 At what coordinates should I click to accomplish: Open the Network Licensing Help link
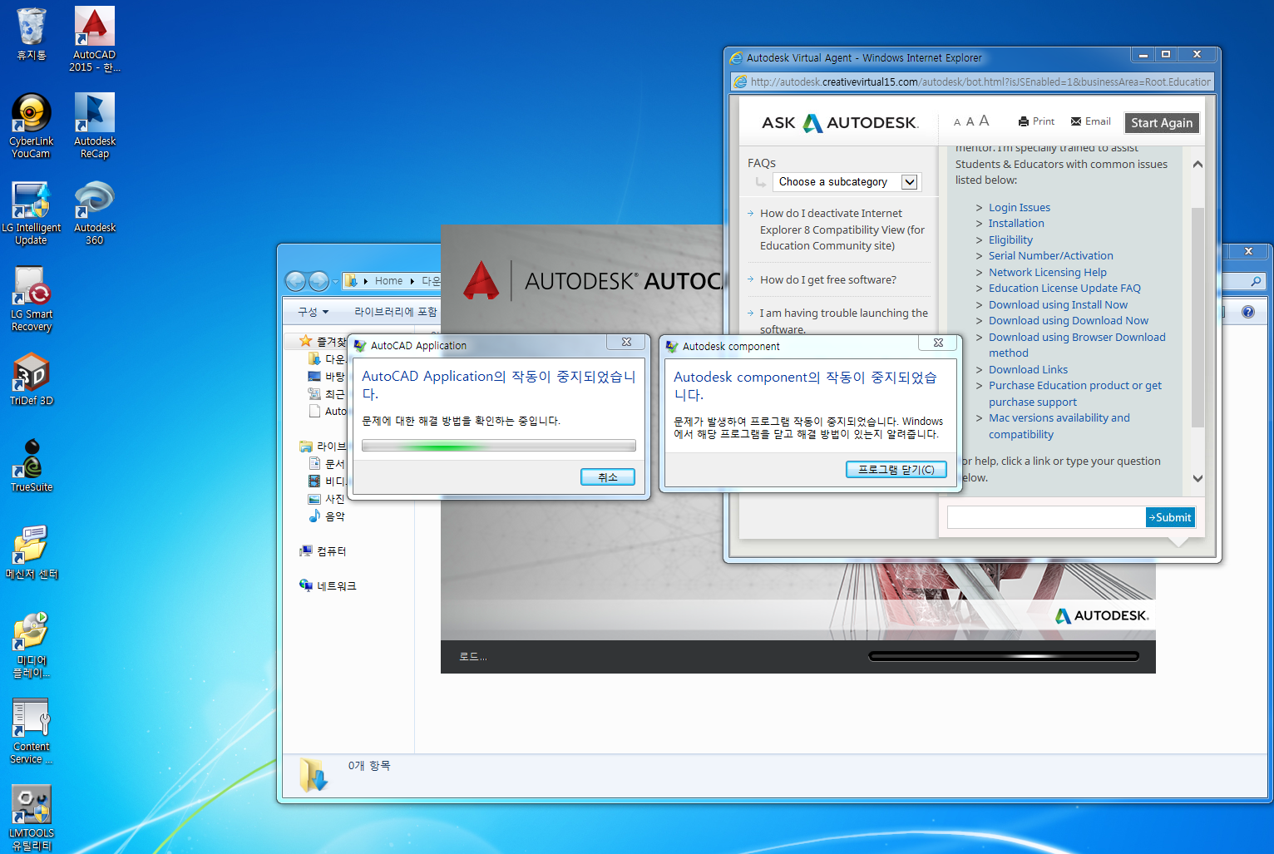[1047, 273]
